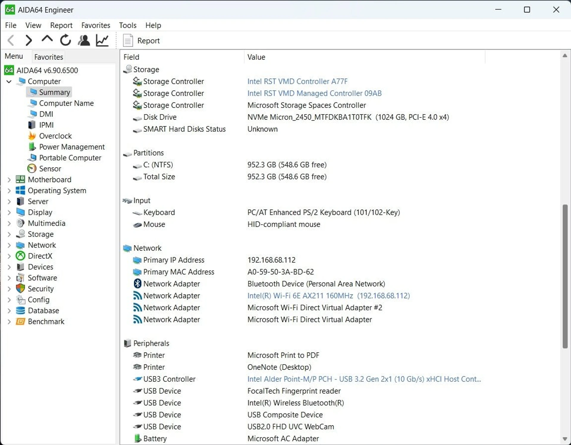571x445 pixels.
Task: Open the graph chart toolbar icon
Action: [x=102, y=40]
